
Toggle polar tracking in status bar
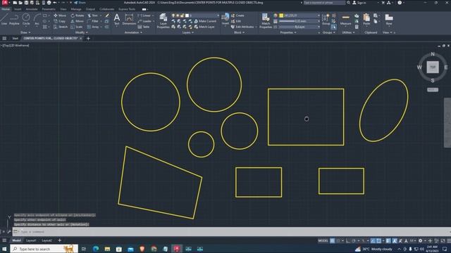point(354,240)
